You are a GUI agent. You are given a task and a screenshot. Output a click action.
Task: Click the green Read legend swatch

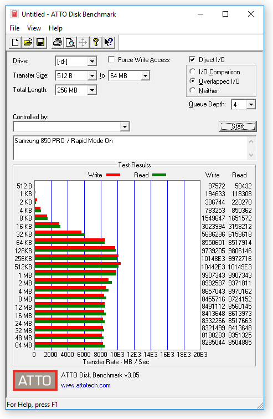point(159,175)
